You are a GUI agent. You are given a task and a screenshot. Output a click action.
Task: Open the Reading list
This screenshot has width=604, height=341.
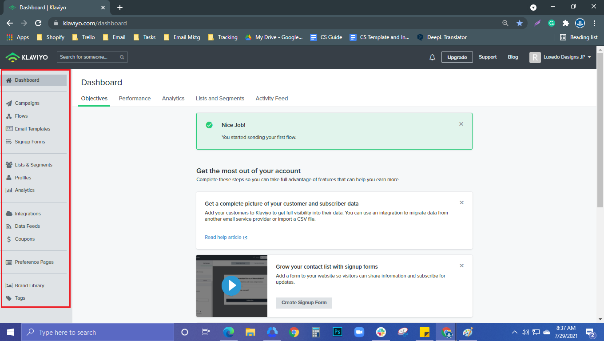pos(579,37)
